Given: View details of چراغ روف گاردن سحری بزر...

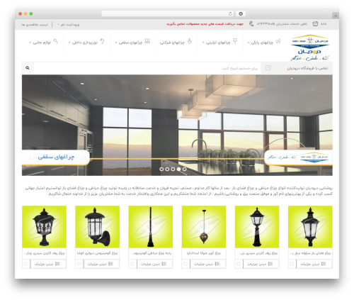Looking at the screenshot, I should coord(261,264).
